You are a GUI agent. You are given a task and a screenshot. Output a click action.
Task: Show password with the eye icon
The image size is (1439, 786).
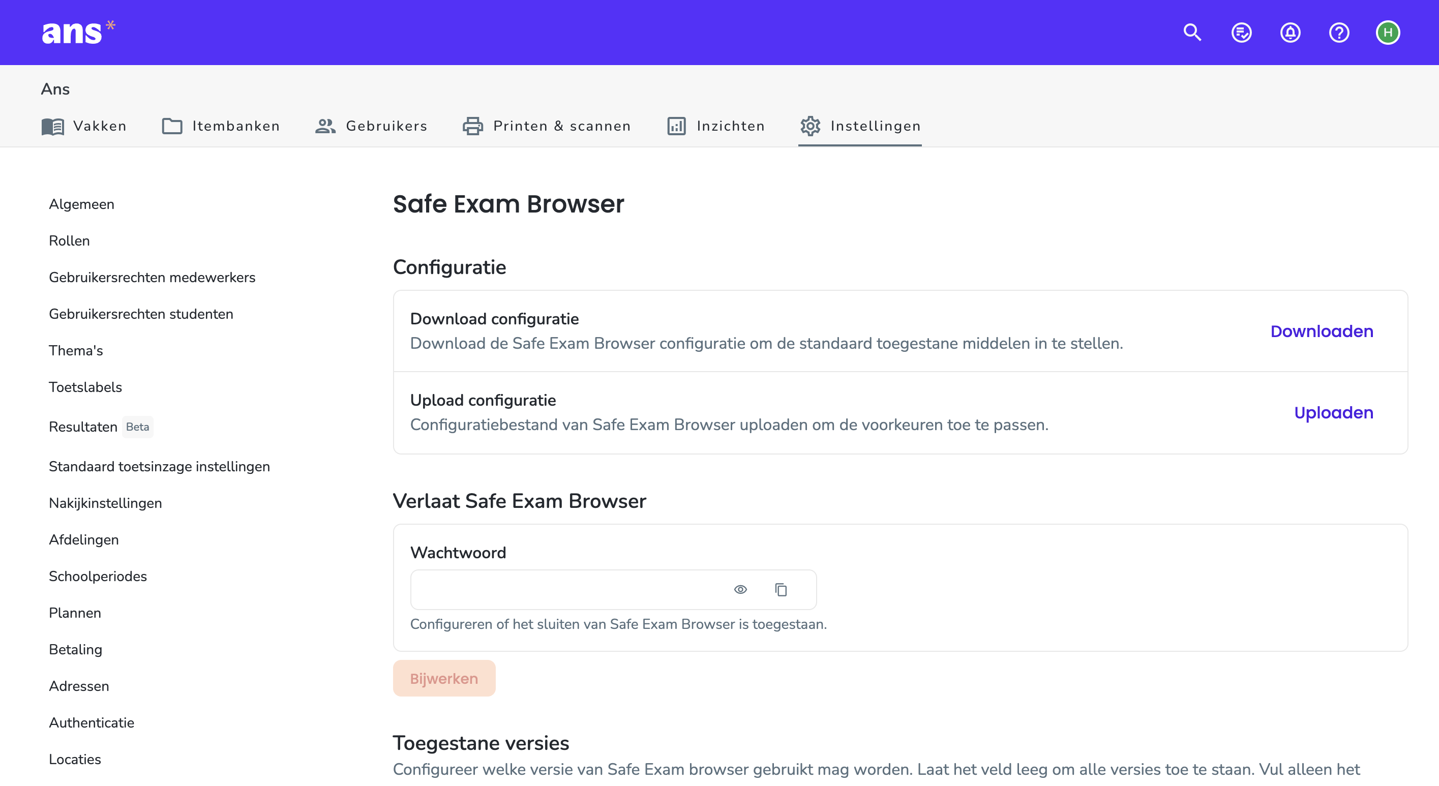740,589
